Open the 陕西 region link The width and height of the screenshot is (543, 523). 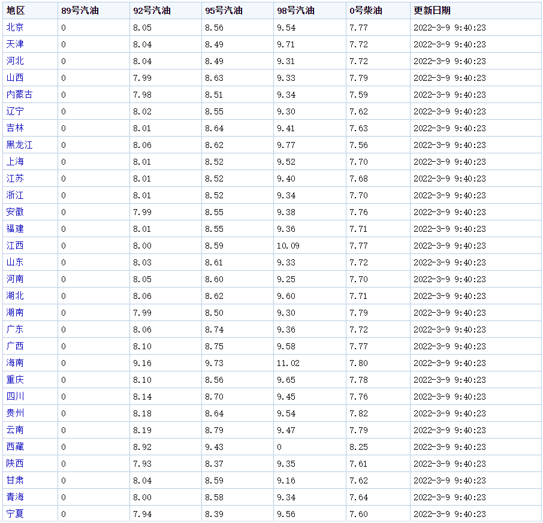pos(15,464)
